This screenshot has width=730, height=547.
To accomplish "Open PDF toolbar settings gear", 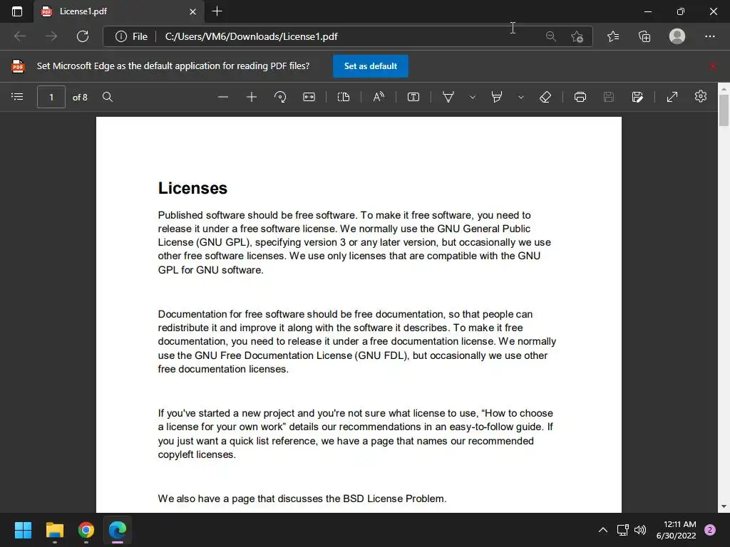I will pyautogui.click(x=701, y=96).
